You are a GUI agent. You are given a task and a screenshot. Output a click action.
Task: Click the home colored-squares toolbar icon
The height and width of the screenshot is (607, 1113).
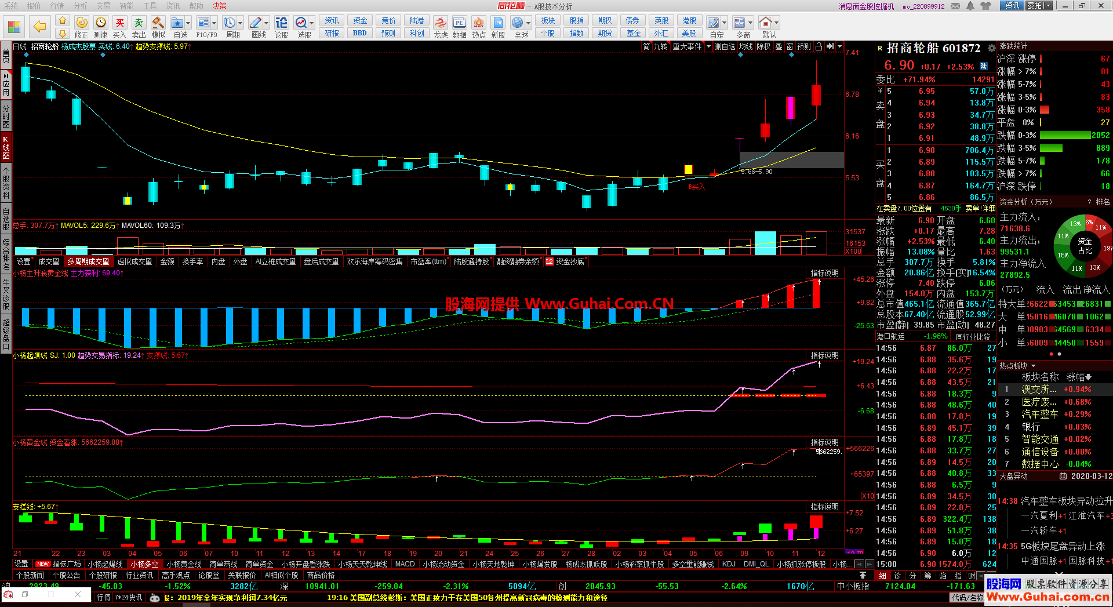(14, 27)
